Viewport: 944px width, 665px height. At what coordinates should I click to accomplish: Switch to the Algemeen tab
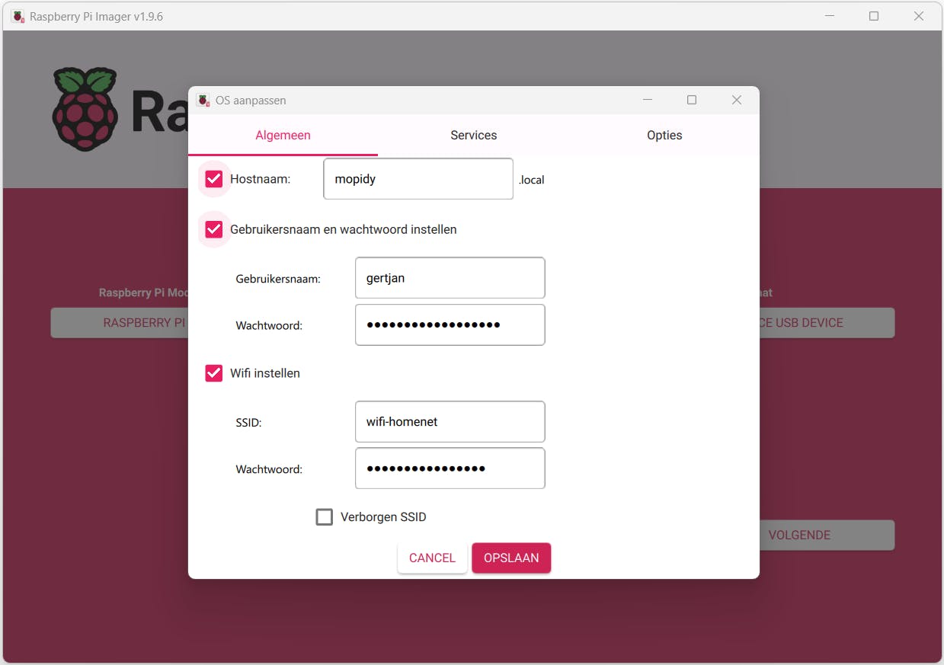click(x=283, y=136)
